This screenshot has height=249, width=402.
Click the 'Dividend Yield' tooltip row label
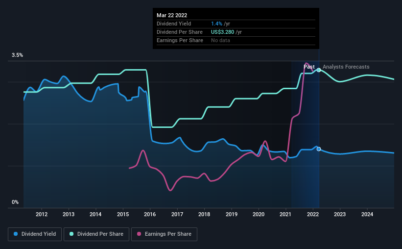[174, 24]
